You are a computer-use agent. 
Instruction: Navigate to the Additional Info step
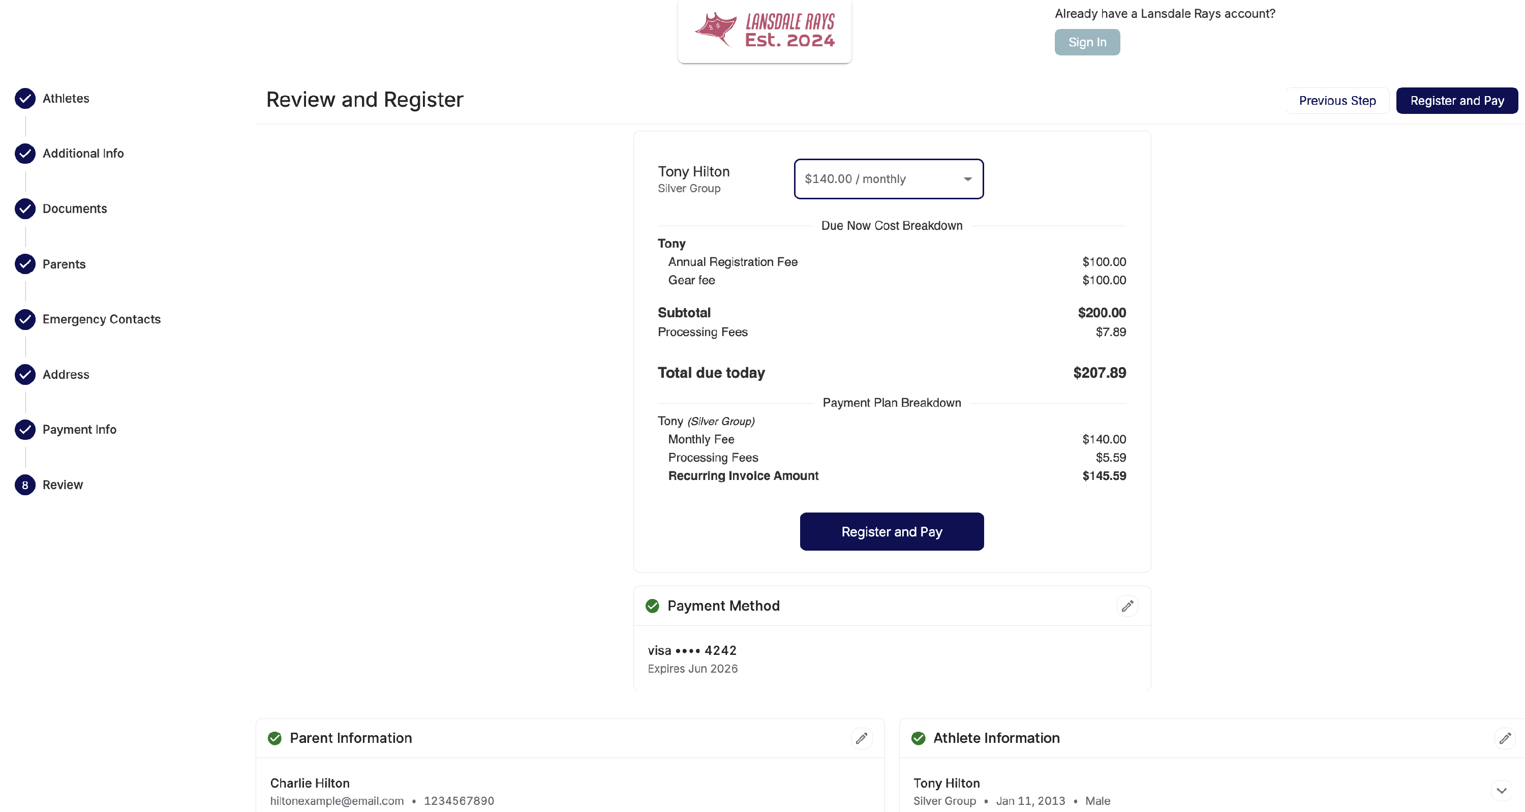[83, 154]
